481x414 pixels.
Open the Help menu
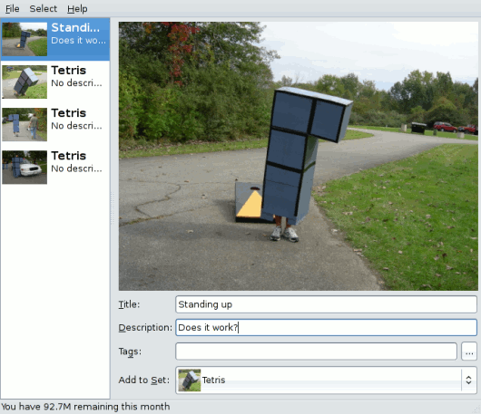pos(77,8)
